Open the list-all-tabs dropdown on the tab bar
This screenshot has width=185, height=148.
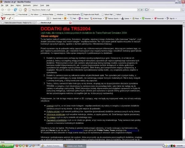point(184,23)
